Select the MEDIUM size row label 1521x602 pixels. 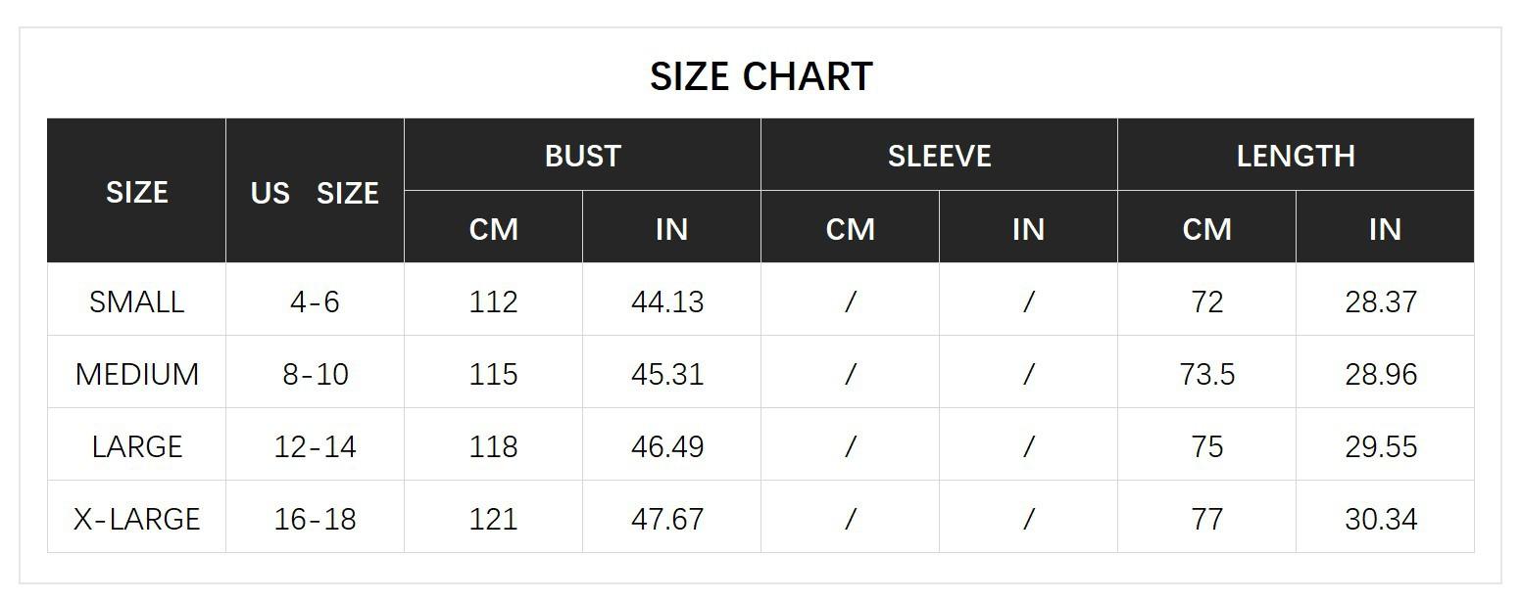pyautogui.click(x=136, y=374)
